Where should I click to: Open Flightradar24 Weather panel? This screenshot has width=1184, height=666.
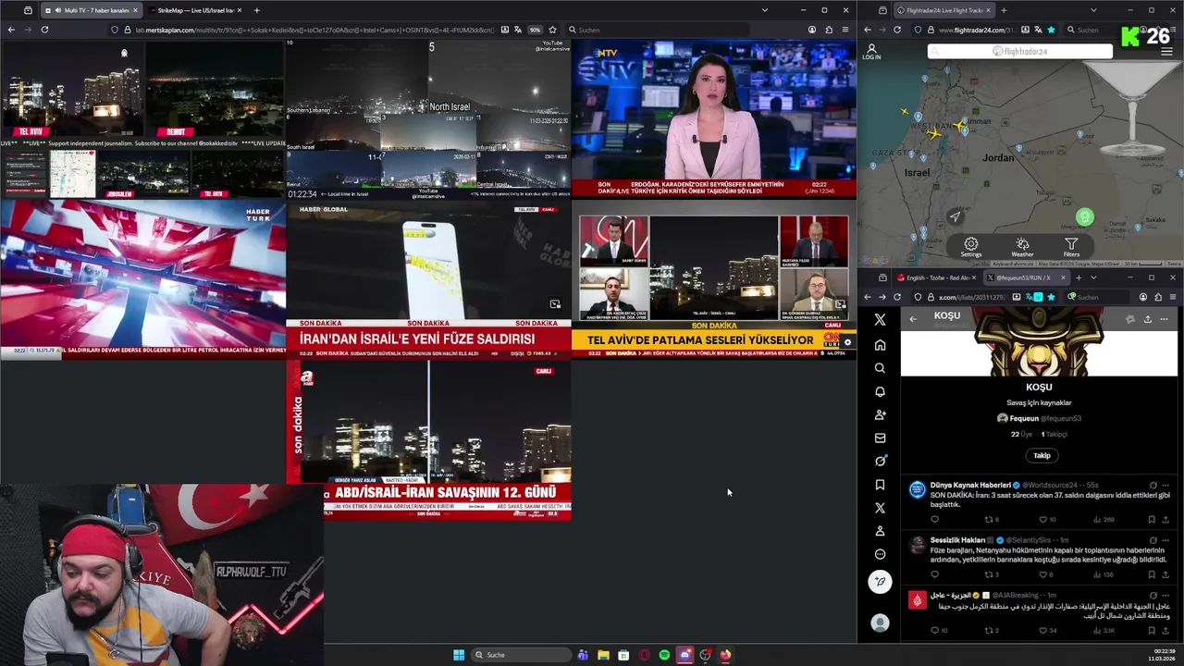[x=1022, y=248]
